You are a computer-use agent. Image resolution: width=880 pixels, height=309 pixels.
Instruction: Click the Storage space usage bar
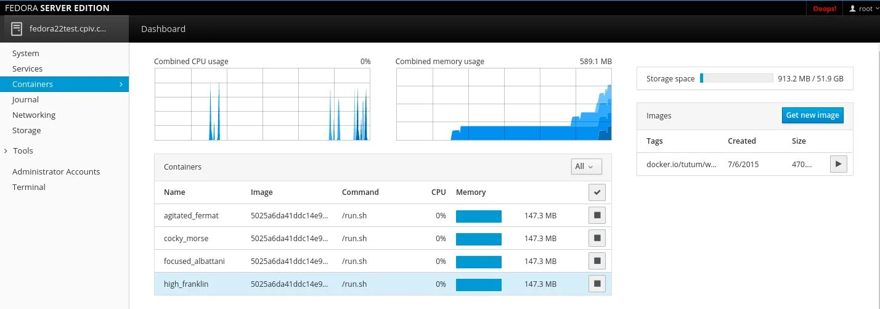pyautogui.click(x=736, y=78)
